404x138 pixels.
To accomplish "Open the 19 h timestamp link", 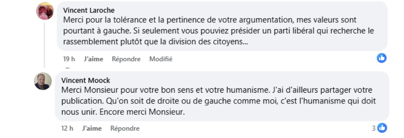I will tap(69, 59).
